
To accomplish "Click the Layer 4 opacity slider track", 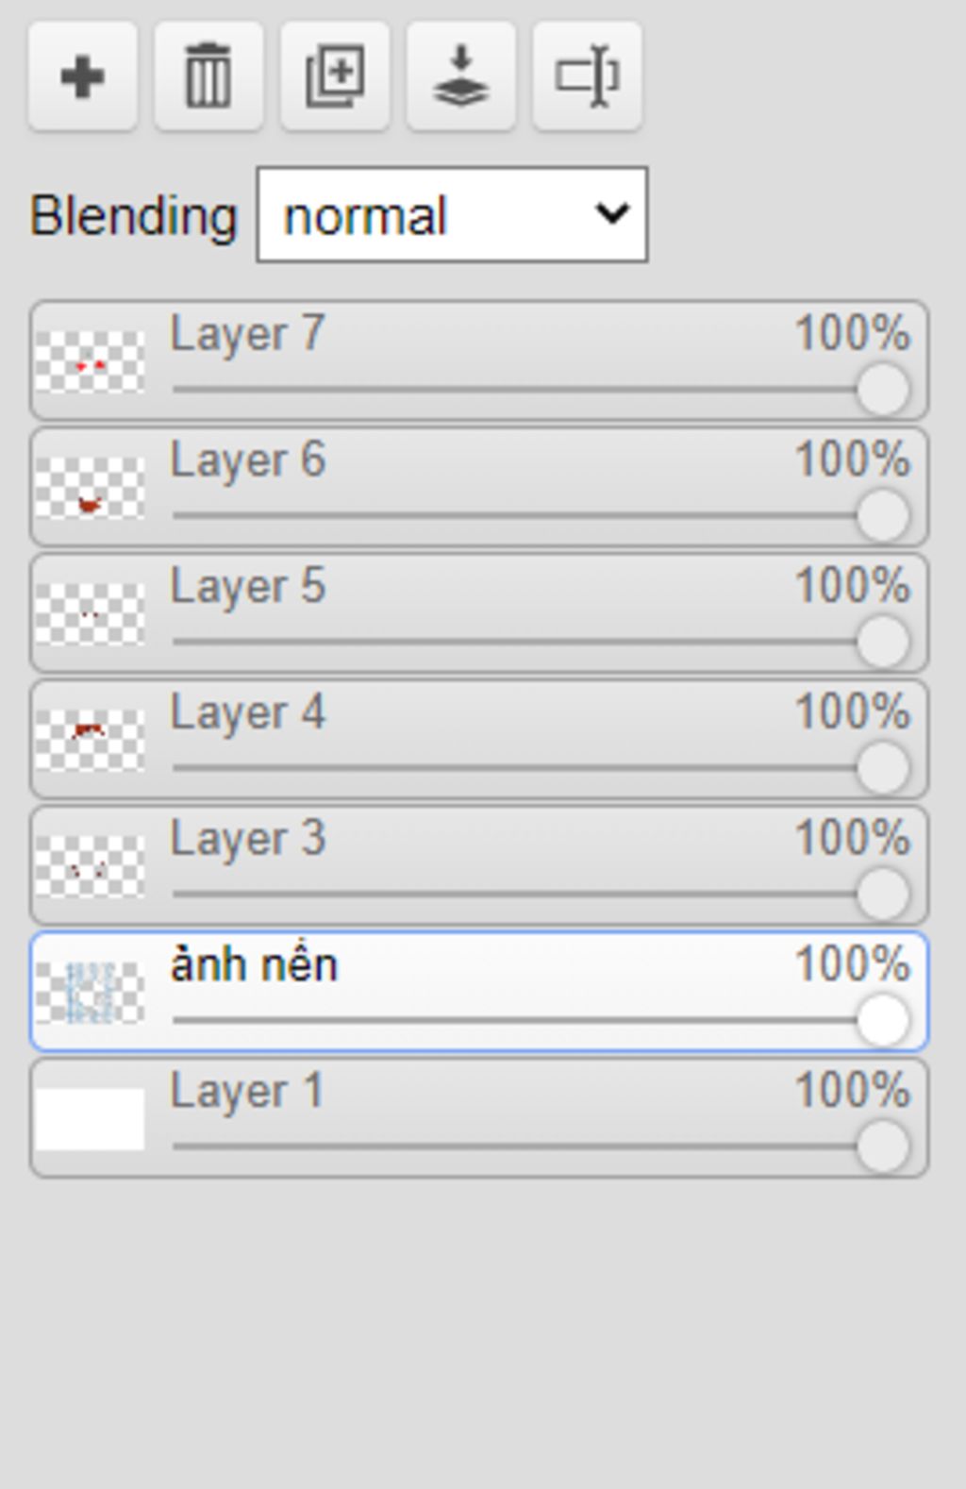I will 509,767.
